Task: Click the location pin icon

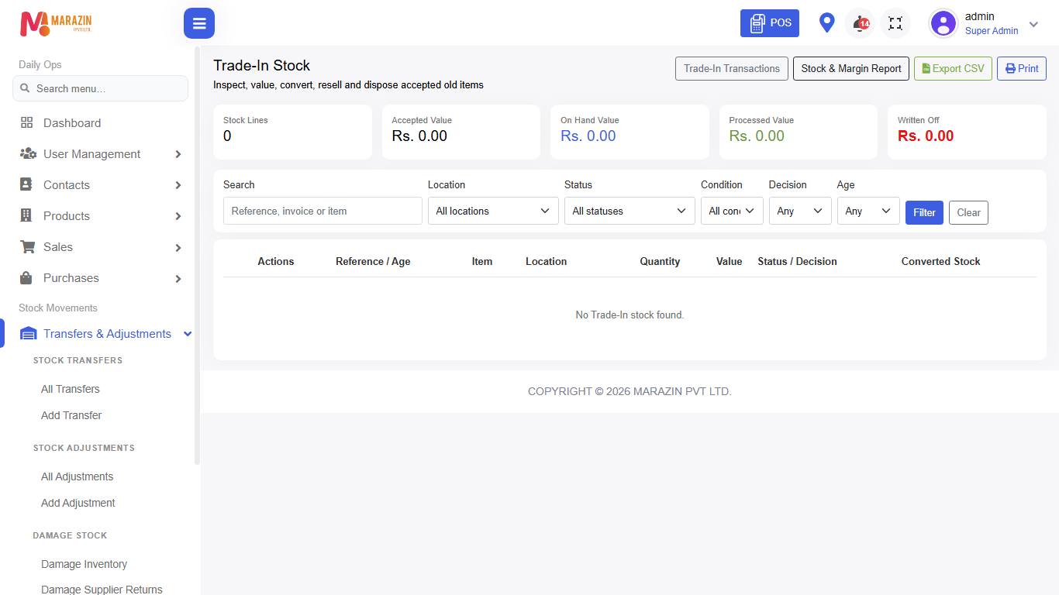Action: pyautogui.click(x=827, y=23)
